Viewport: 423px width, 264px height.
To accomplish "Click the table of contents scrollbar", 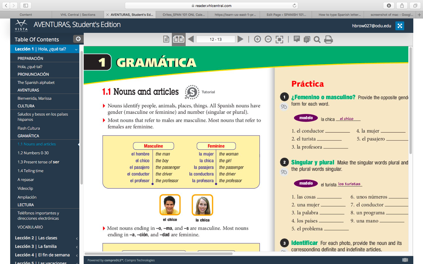I will click(81, 117).
